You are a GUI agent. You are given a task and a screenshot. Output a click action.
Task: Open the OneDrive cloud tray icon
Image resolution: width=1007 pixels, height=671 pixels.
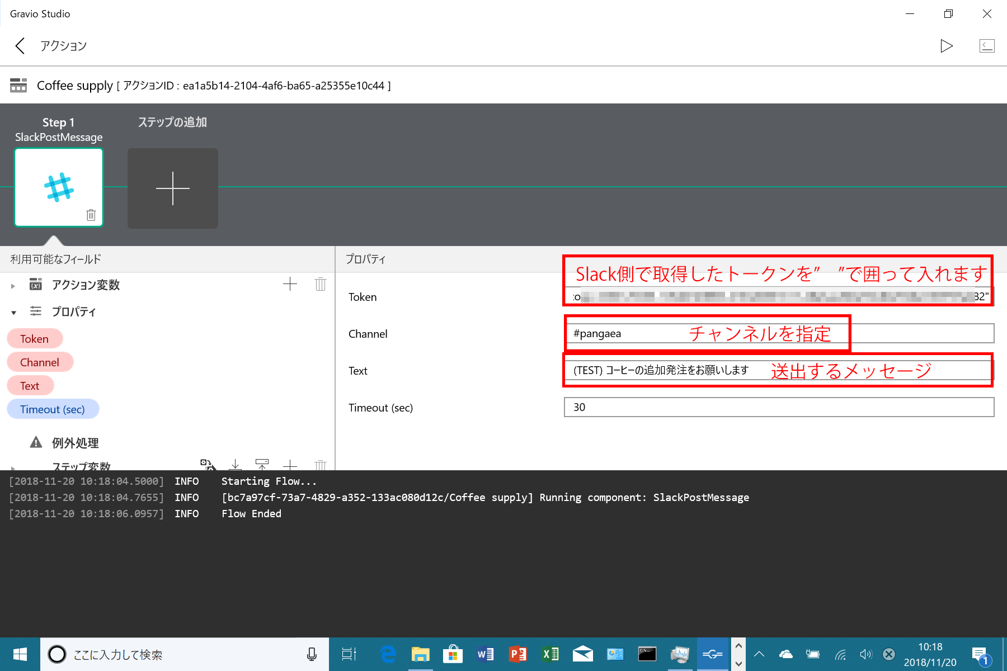point(786,654)
